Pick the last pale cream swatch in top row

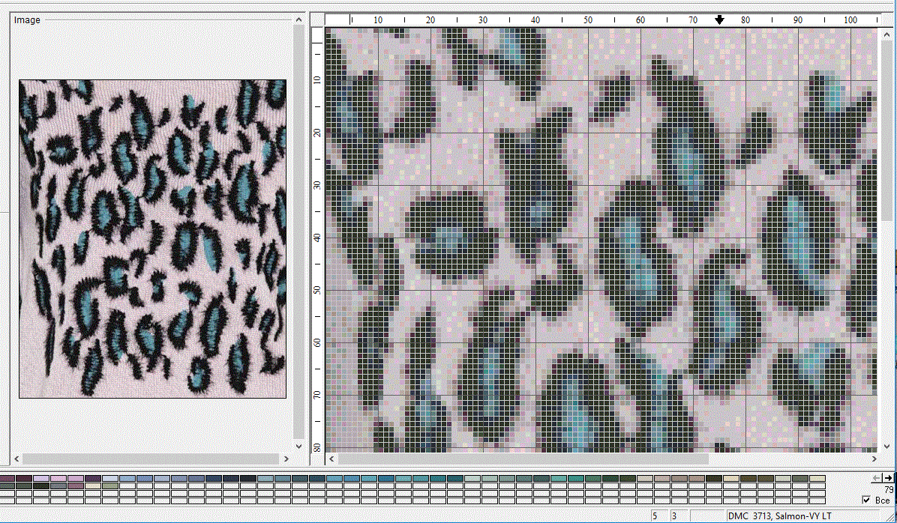pyautogui.click(x=817, y=478)
